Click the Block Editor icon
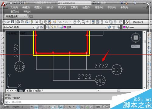 click(x=54, y=22)
